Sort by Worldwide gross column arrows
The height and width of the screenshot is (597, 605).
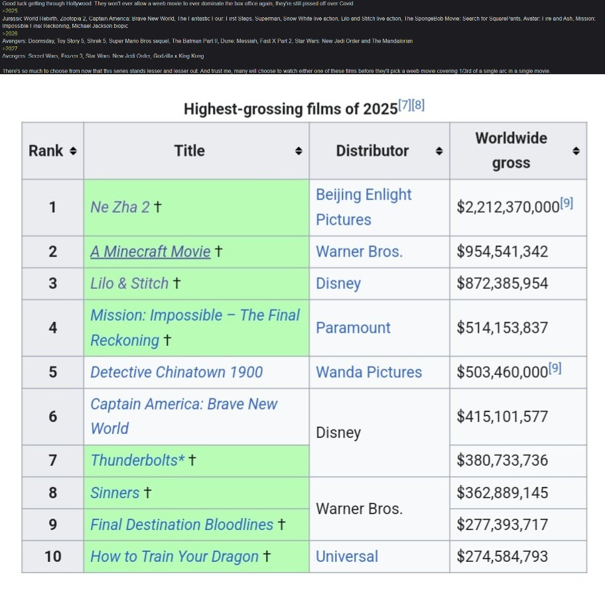(576, 150)
